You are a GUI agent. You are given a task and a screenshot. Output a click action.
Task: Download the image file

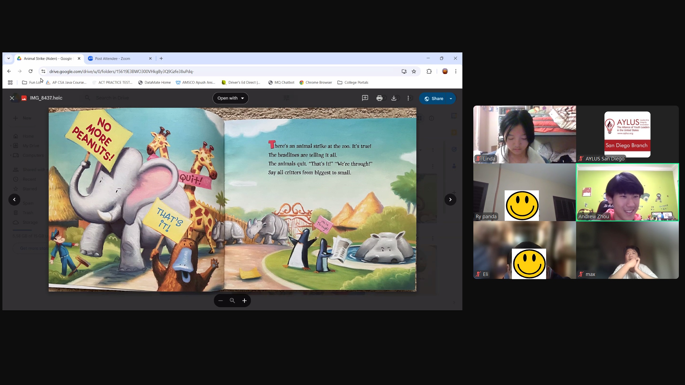pos(394,98)
